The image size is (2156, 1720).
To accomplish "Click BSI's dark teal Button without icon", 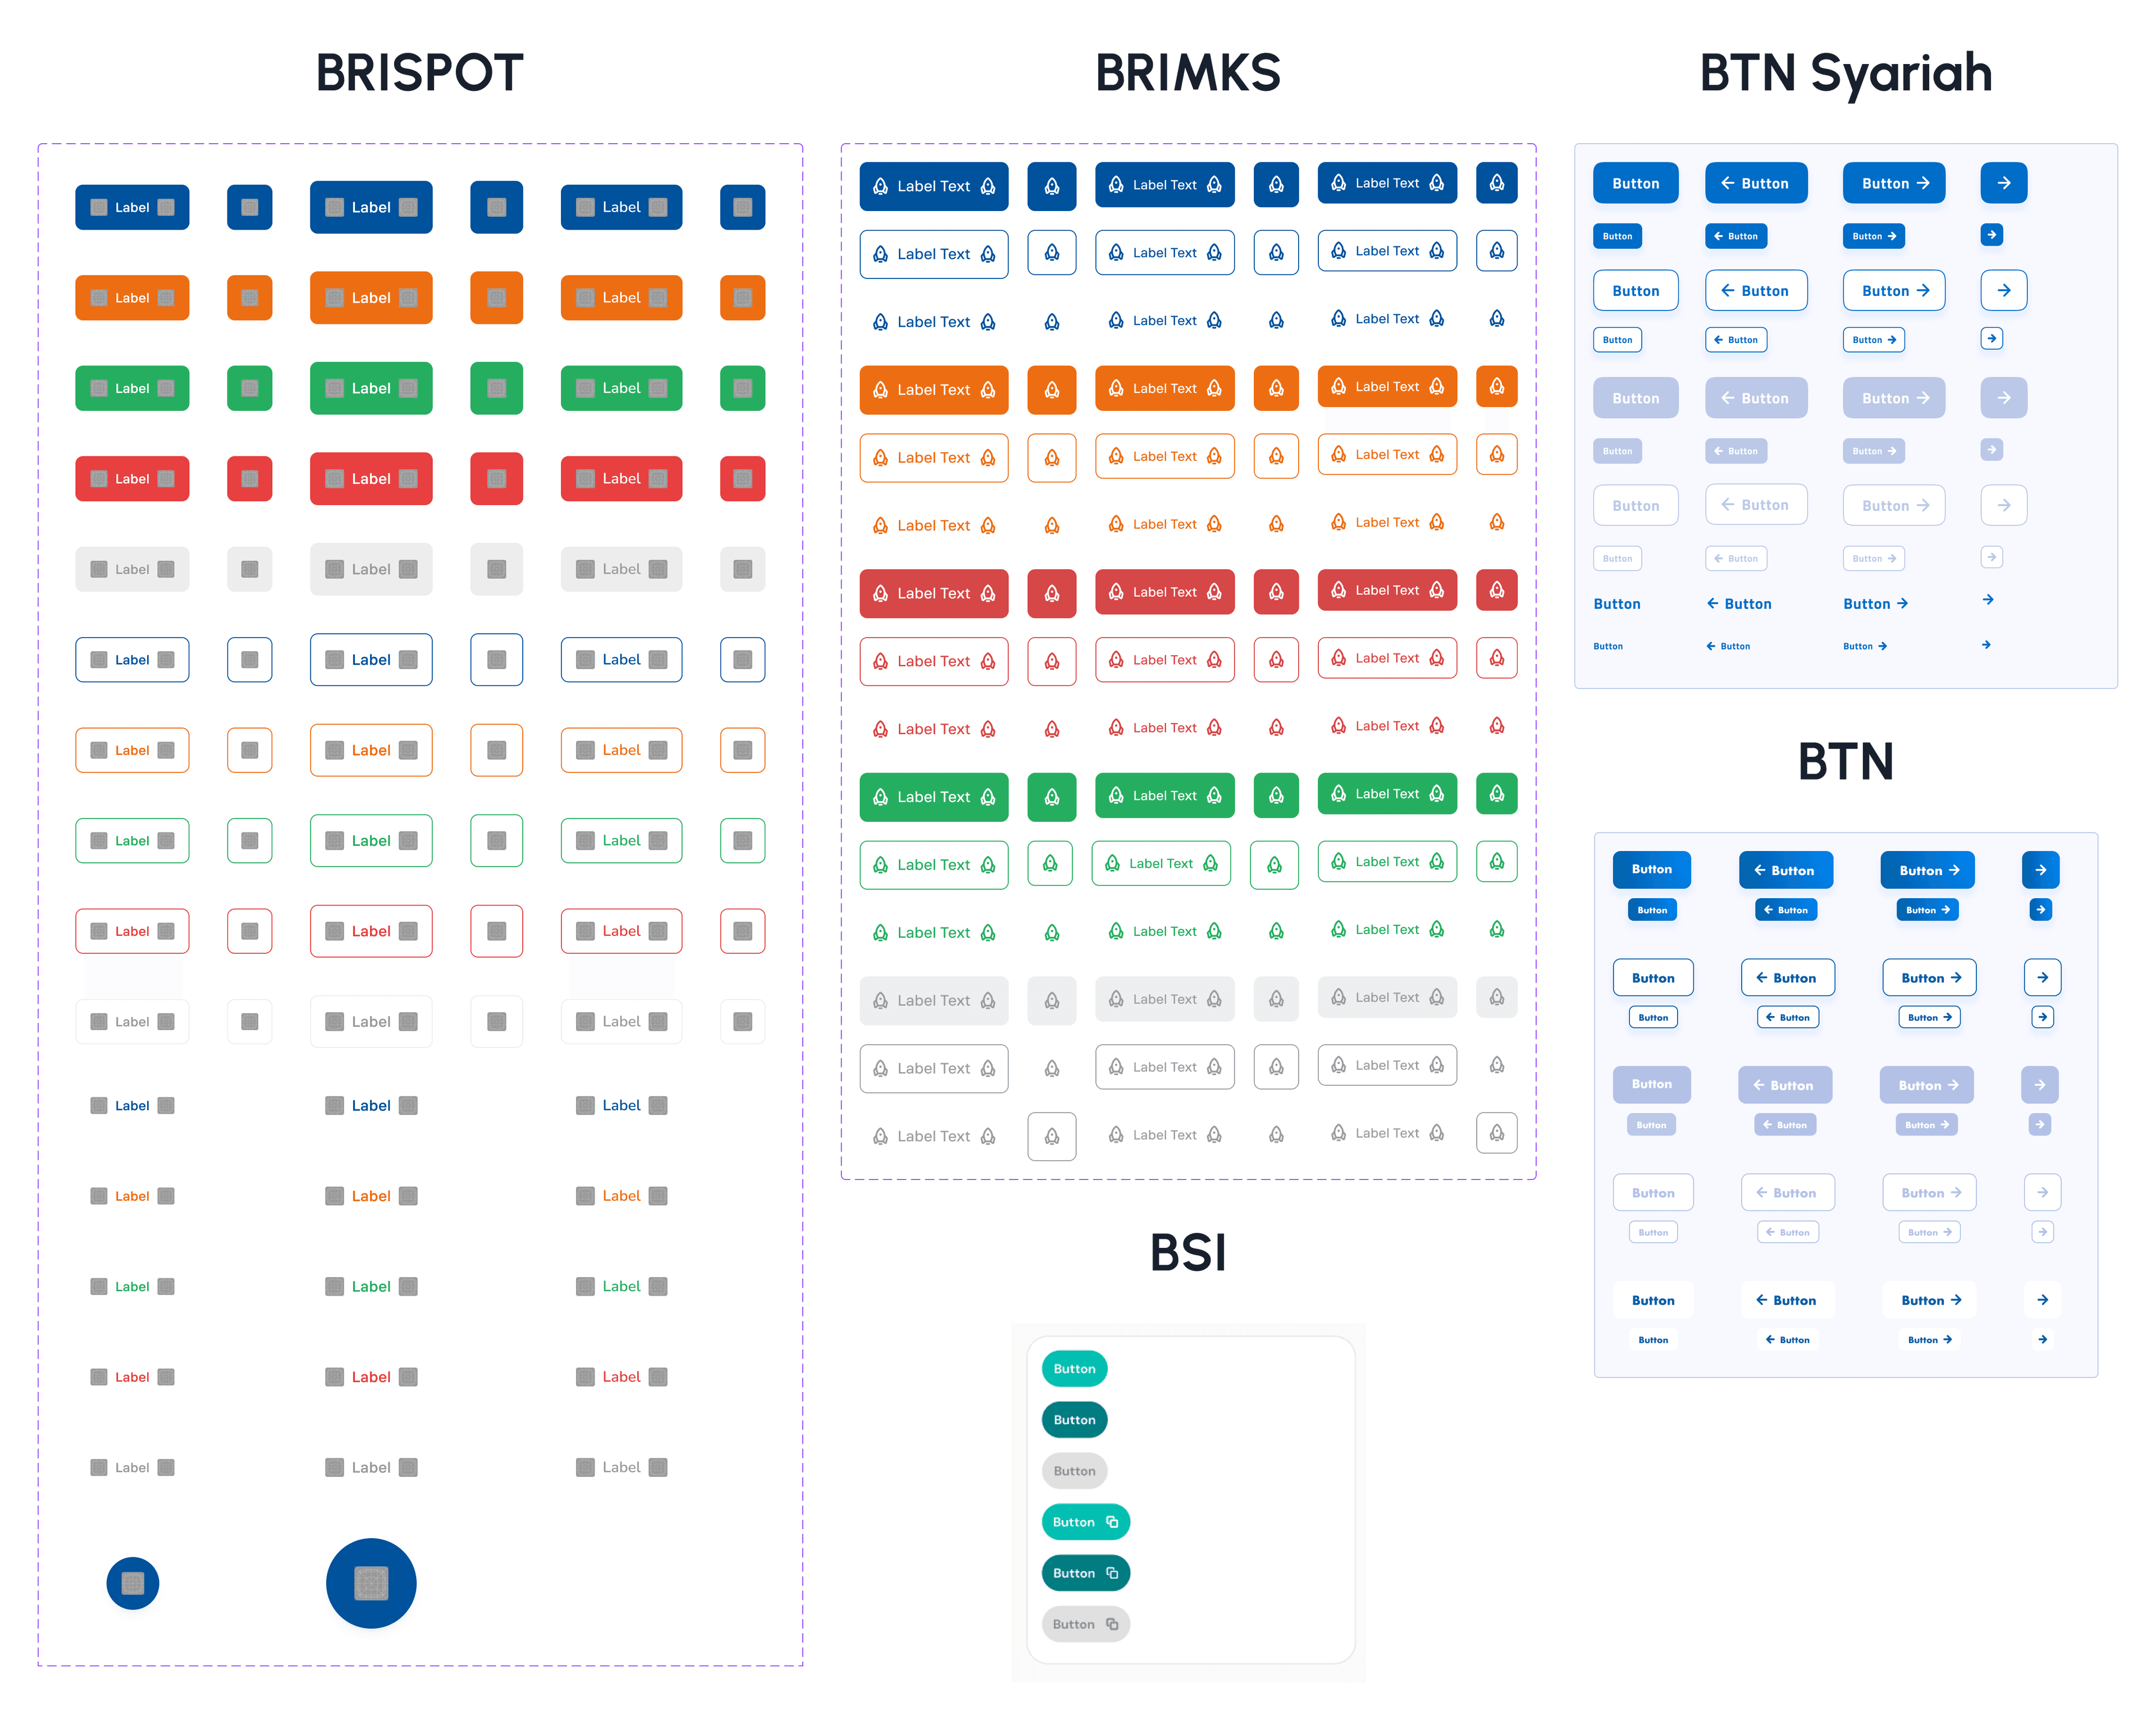I will (x=1074, y=1420).
